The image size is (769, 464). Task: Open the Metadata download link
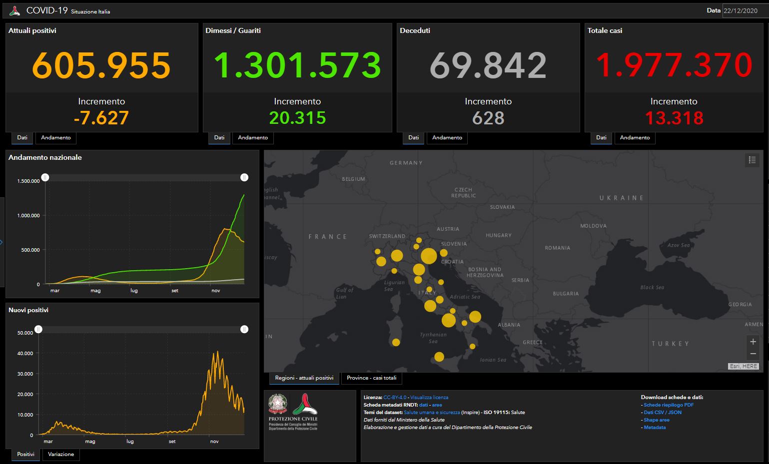(655, 428)
